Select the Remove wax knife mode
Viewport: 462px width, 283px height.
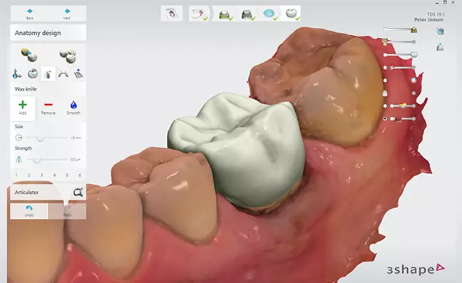pyautogui.click(x=48, y=108)
